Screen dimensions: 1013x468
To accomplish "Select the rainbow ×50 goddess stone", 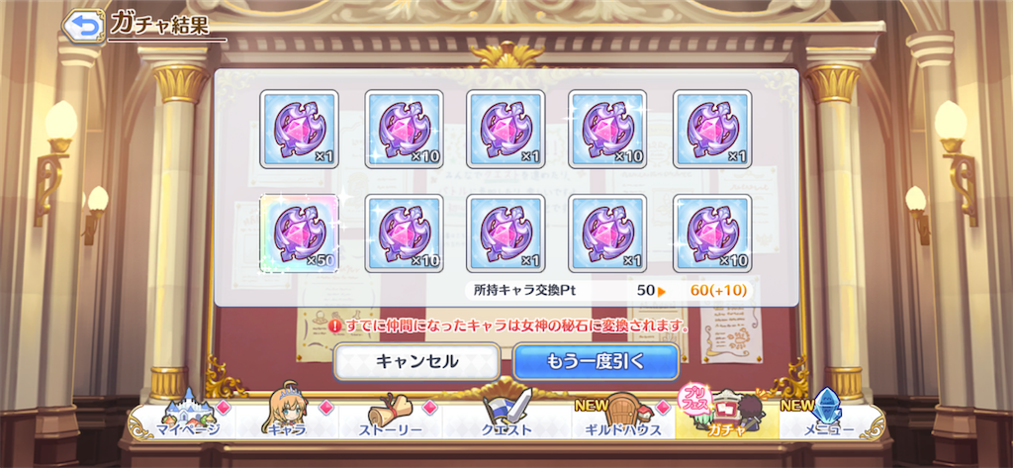I will coord(299,234).
